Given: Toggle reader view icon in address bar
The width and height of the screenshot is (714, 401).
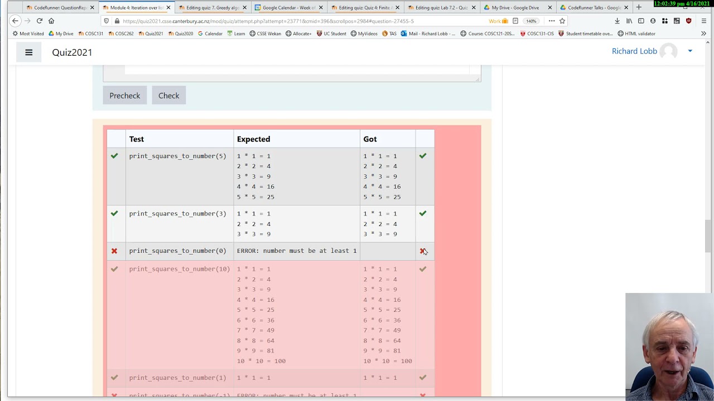Looking at the screenshot, I should point(515,21).
